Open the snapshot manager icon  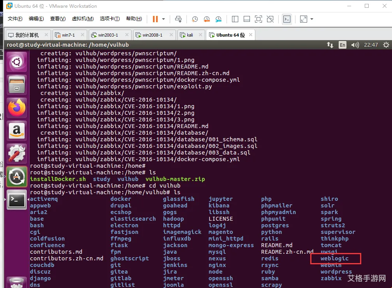tap(218, 19)
